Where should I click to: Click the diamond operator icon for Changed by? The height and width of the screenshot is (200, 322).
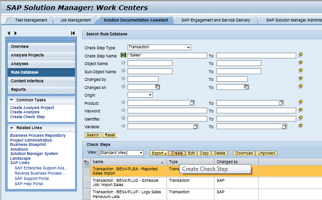[123, 78]
